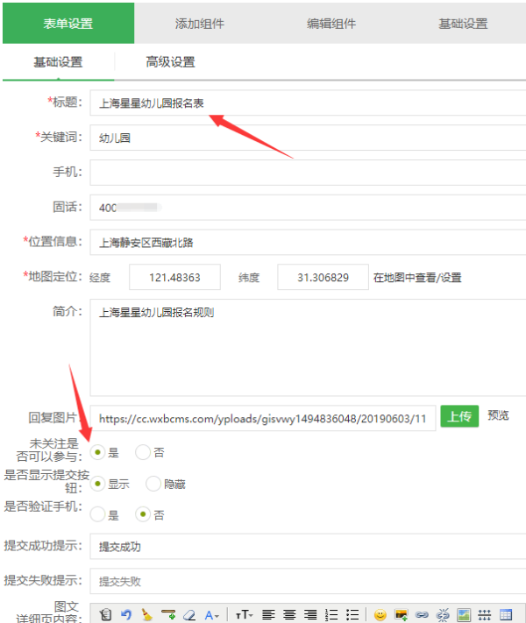Click the insert table icon
526x623 pixels.
(506, 615)
